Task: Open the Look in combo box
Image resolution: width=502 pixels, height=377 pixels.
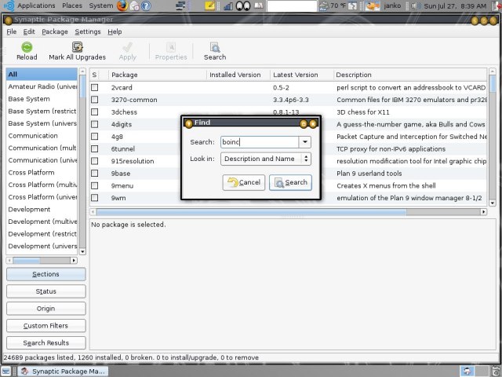Action: [266, 159]
